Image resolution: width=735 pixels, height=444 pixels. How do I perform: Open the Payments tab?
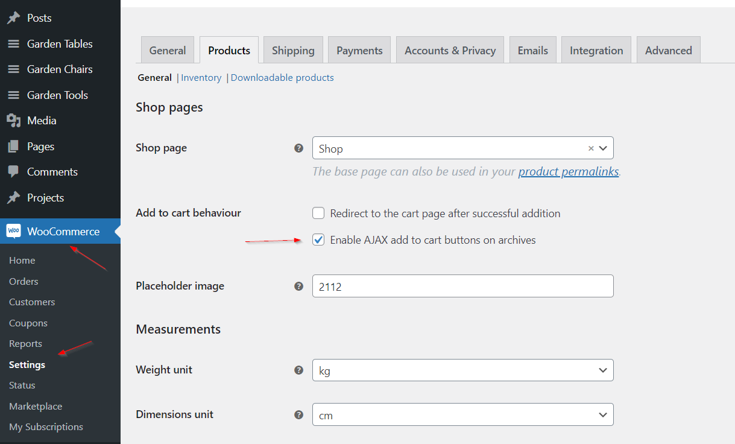pos(359,51)
